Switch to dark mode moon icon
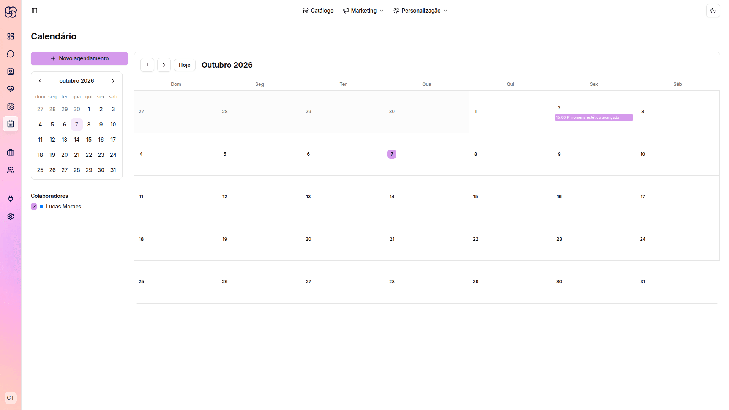This screenshot has height=410, width=729. click(x=713, y=11)
